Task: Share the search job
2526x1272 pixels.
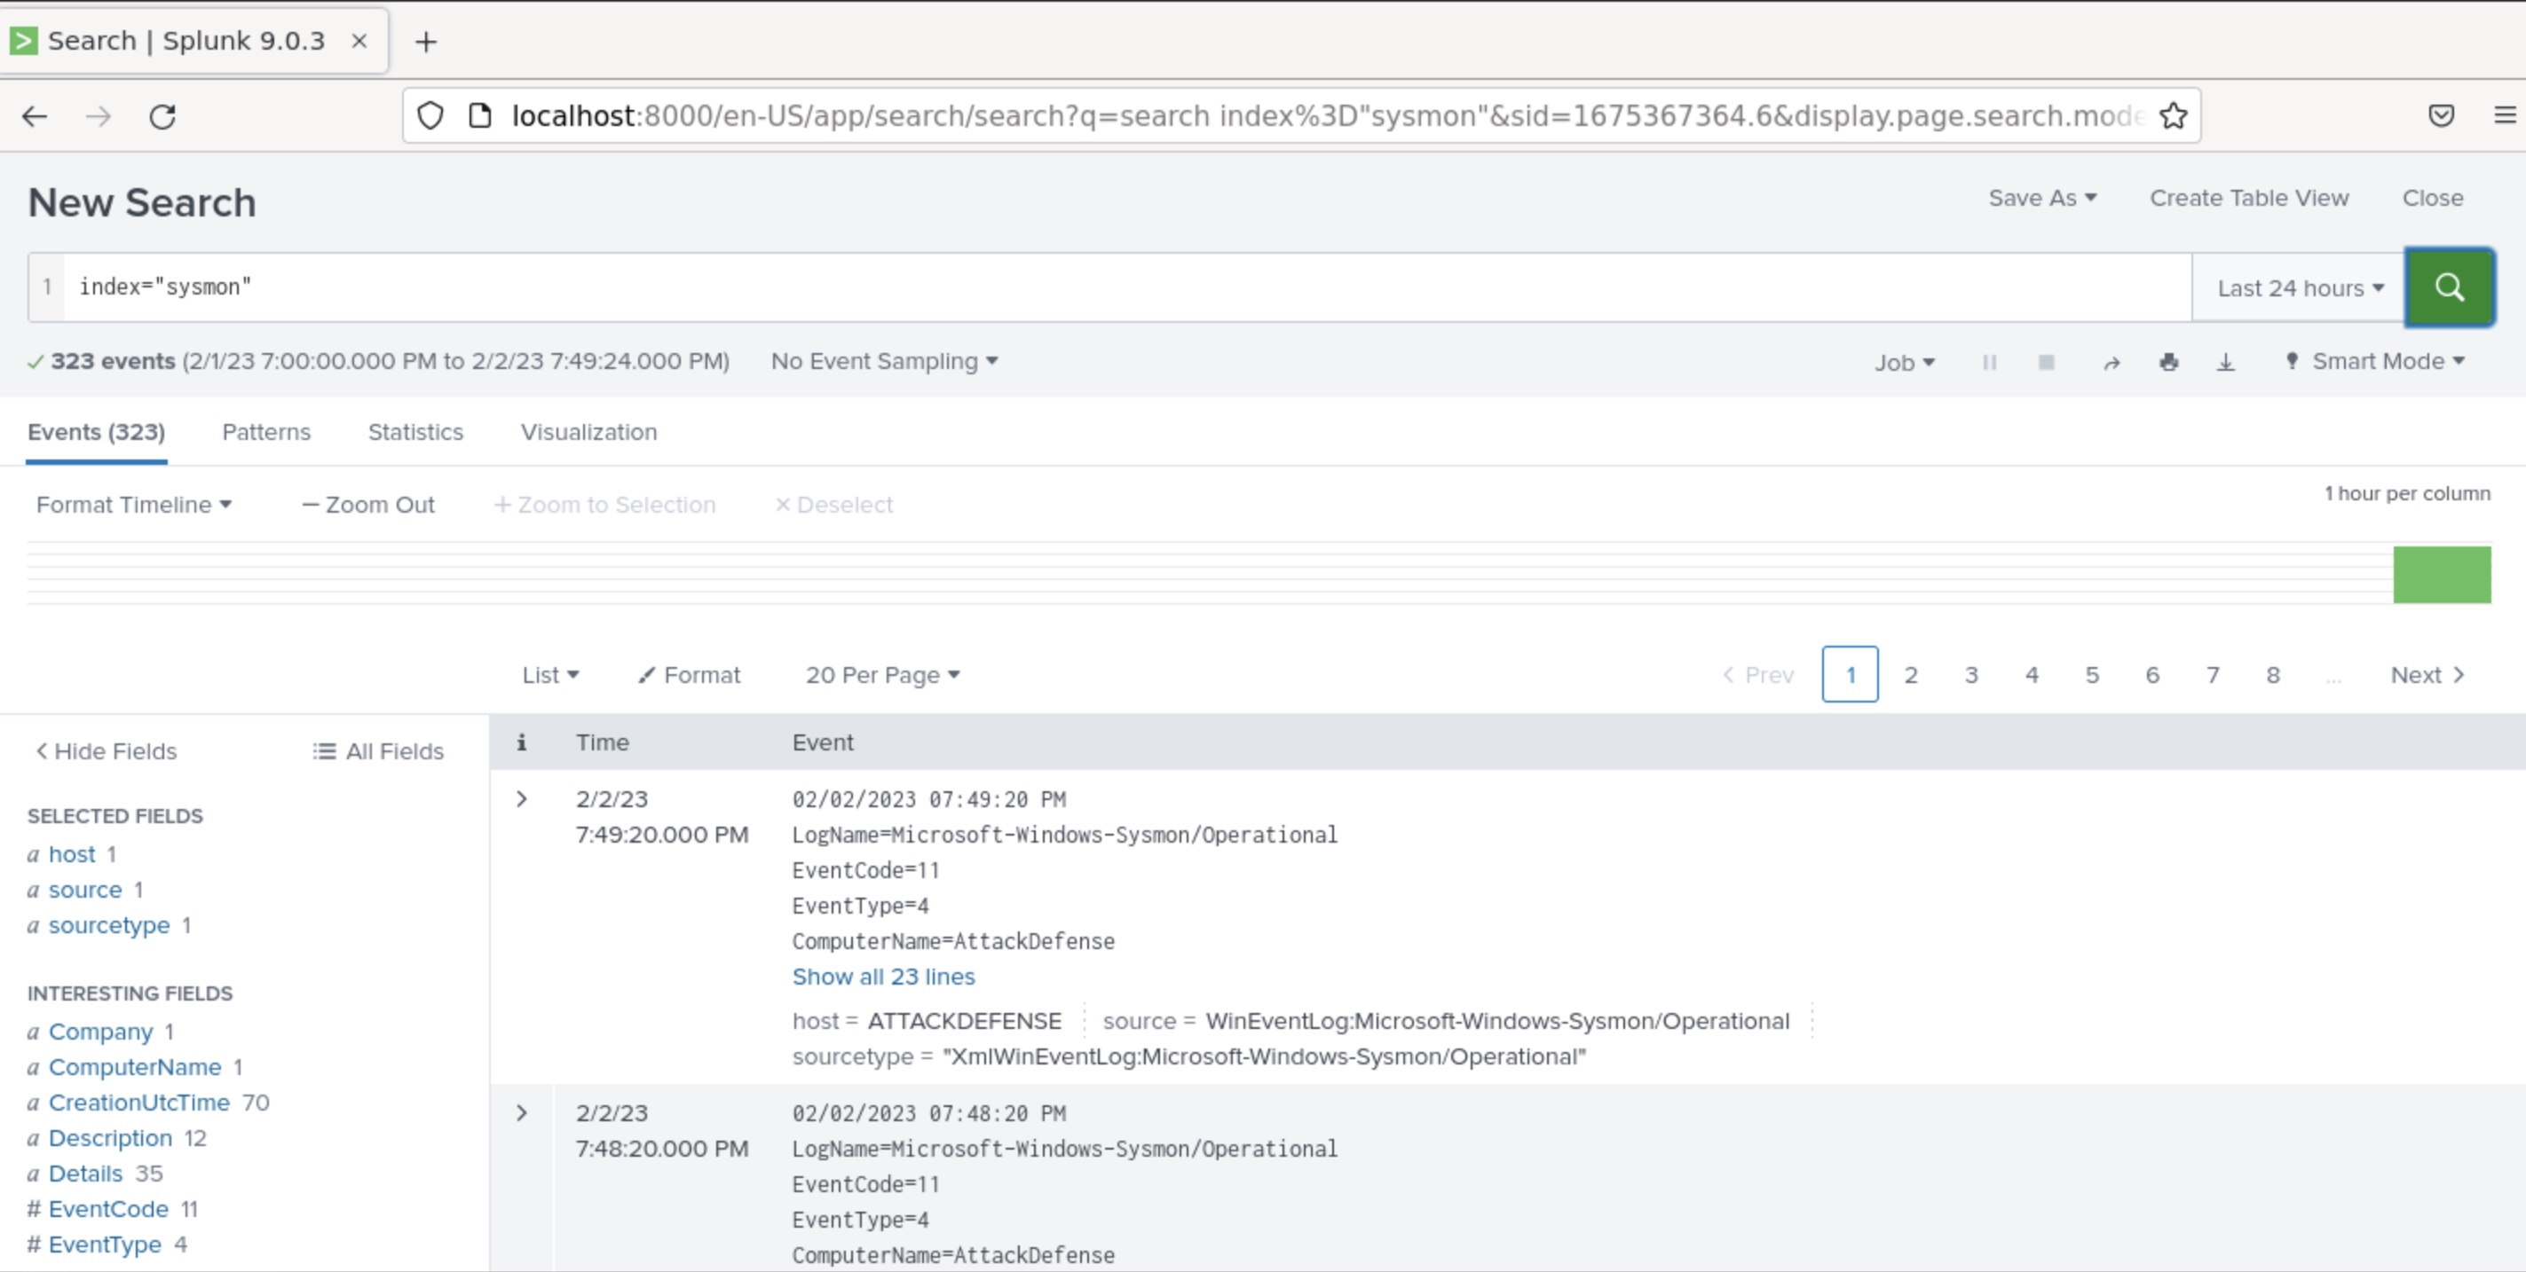Action: tap(2112, 363)
